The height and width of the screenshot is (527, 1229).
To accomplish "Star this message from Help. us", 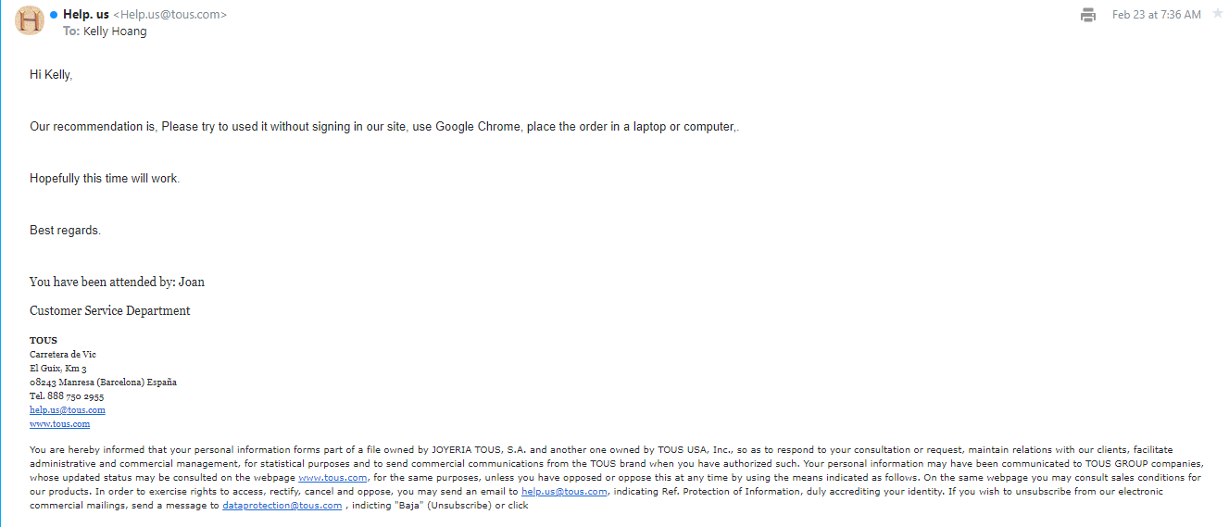I will 1217,14.
